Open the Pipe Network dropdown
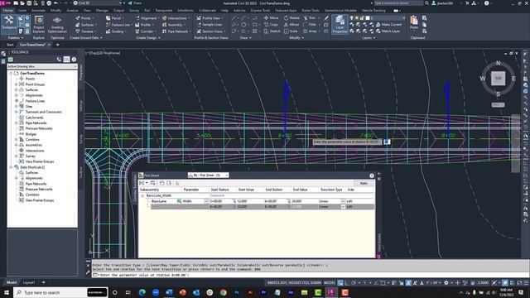Viewport: 530px width, 298px height. pos(176,31)
